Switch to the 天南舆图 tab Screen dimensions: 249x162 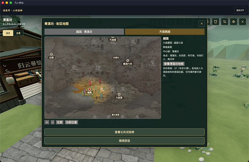click(165, 32)
